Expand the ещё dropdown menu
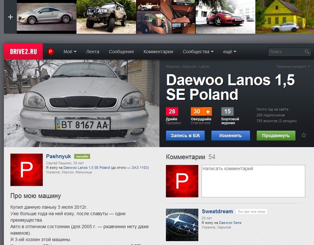Screen dimensions: 314x245 [230, 52]
